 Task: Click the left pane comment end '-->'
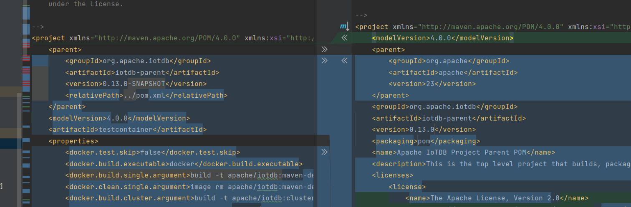click(x=38, y=27)
